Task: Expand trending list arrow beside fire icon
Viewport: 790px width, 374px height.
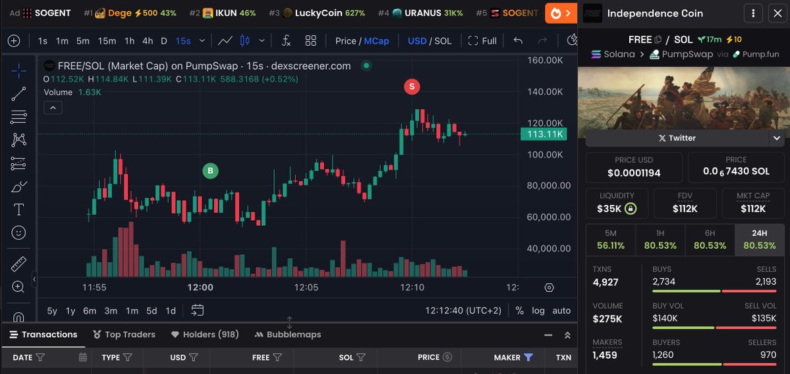Action: click(569, 14)
